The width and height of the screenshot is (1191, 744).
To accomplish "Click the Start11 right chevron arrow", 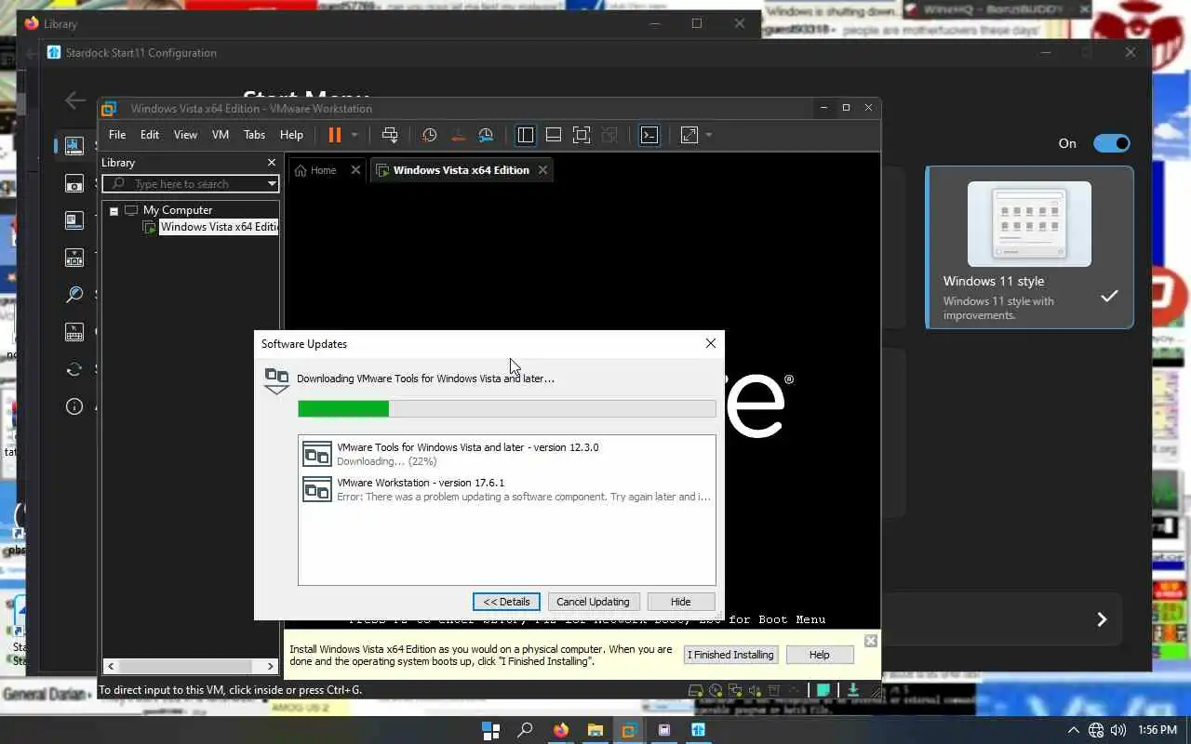I will tap(1102, 619).
